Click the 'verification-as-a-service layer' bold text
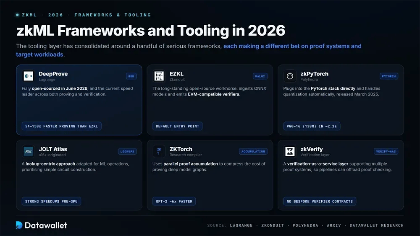 [318, 164]
